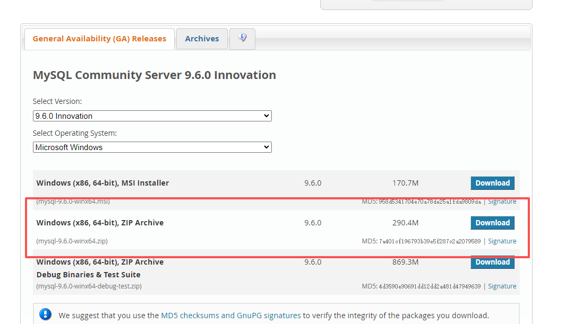Click the Select Version: label
566x324 pixels.
click(x=57, y=101)
